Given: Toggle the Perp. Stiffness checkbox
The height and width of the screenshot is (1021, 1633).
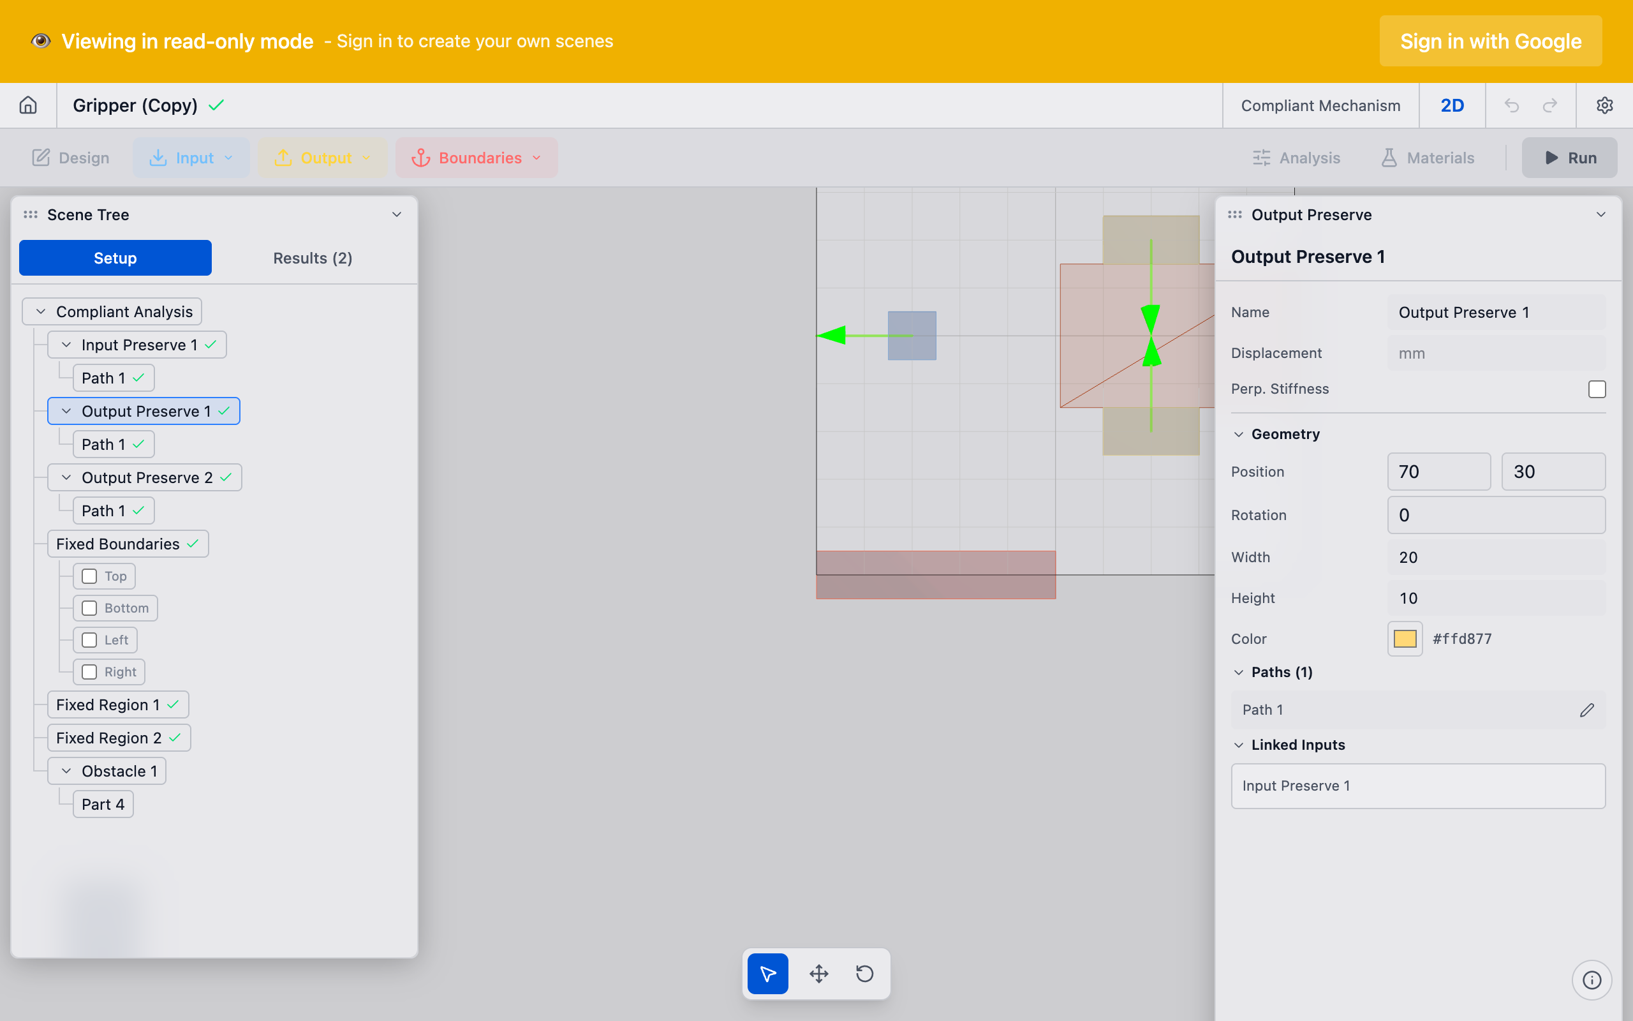Looking at the screenshot, I should [1597, 389].
